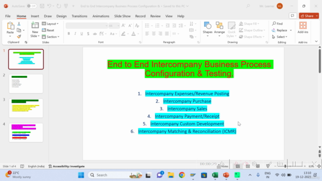The image size is (322, 181).
Task: Click the text highlight color pen
Action: coord(123,34)
